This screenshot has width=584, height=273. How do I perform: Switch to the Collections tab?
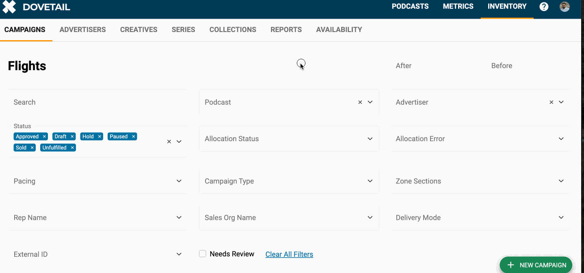coord(233,30)
